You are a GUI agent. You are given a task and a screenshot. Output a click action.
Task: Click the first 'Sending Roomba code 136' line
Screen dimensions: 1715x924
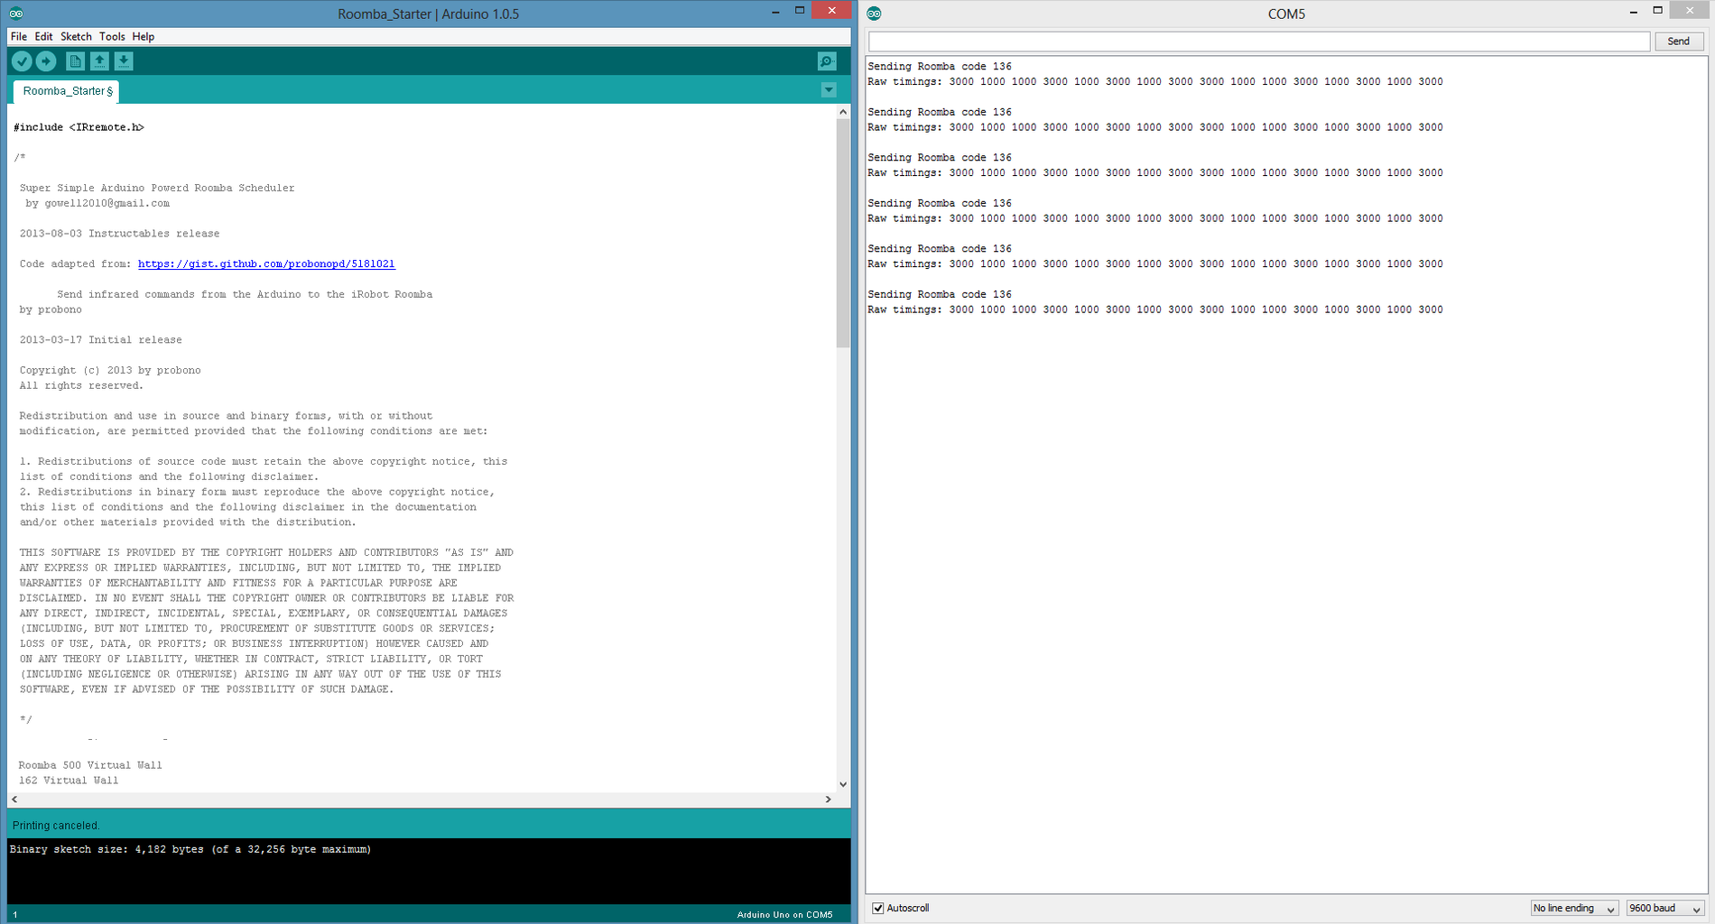click(940, 67)
